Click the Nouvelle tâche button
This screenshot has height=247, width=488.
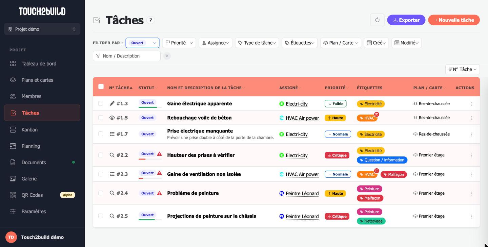coord(454,20)
